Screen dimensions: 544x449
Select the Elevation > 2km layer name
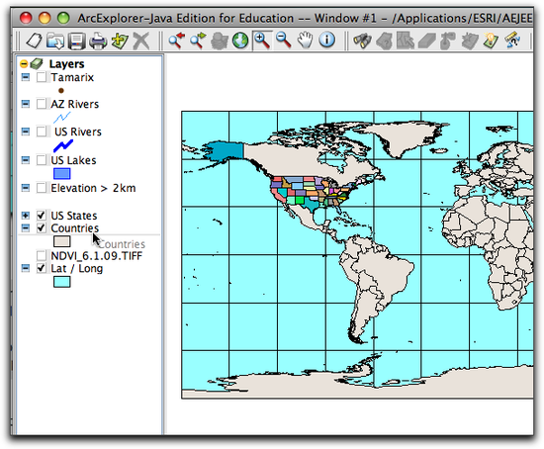point(93,188)
